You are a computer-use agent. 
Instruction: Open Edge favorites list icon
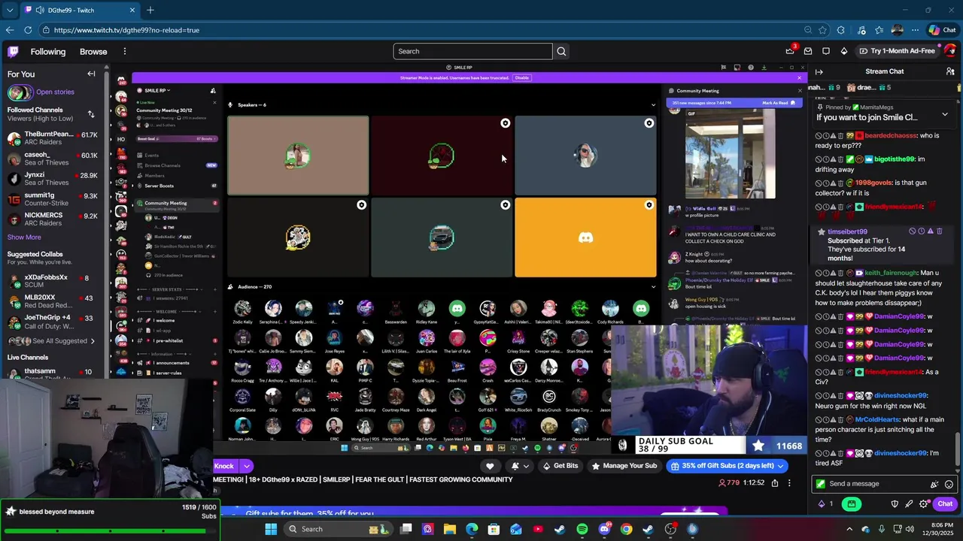[x=879, y=30]
